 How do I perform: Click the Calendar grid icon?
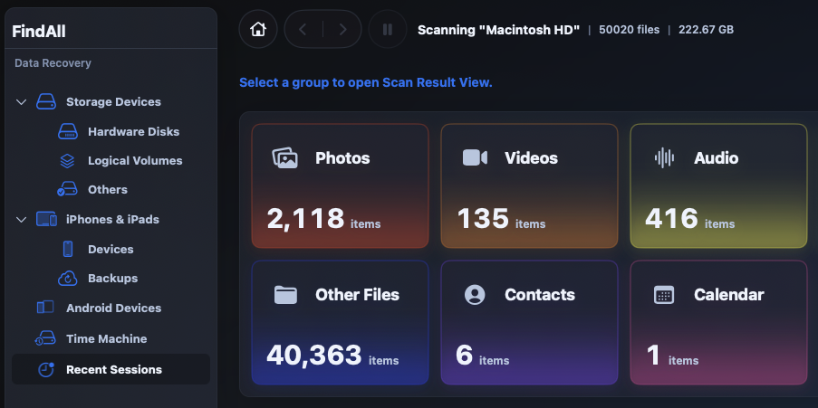click(664, 295)
